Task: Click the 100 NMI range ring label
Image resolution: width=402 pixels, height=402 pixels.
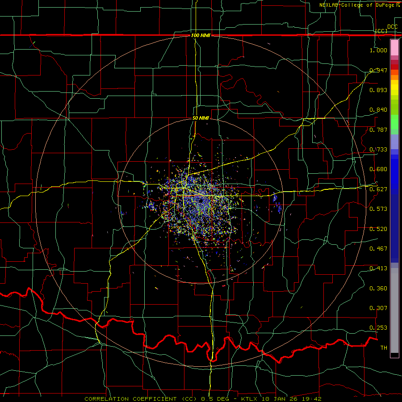Action: 201,35
